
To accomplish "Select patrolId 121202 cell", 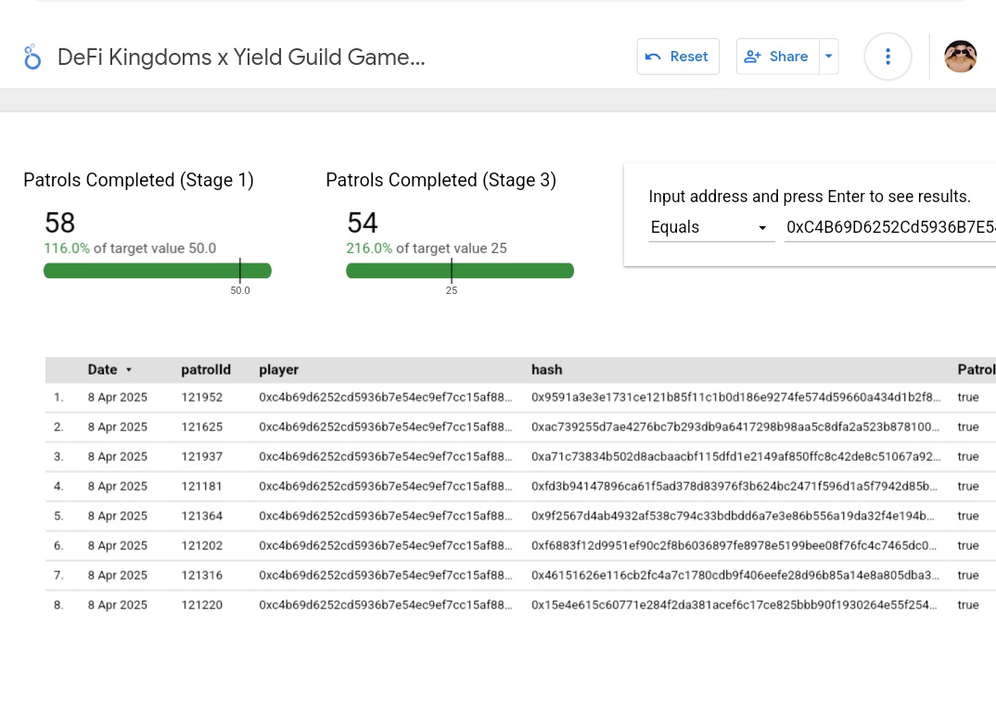I will click(202, 545).
